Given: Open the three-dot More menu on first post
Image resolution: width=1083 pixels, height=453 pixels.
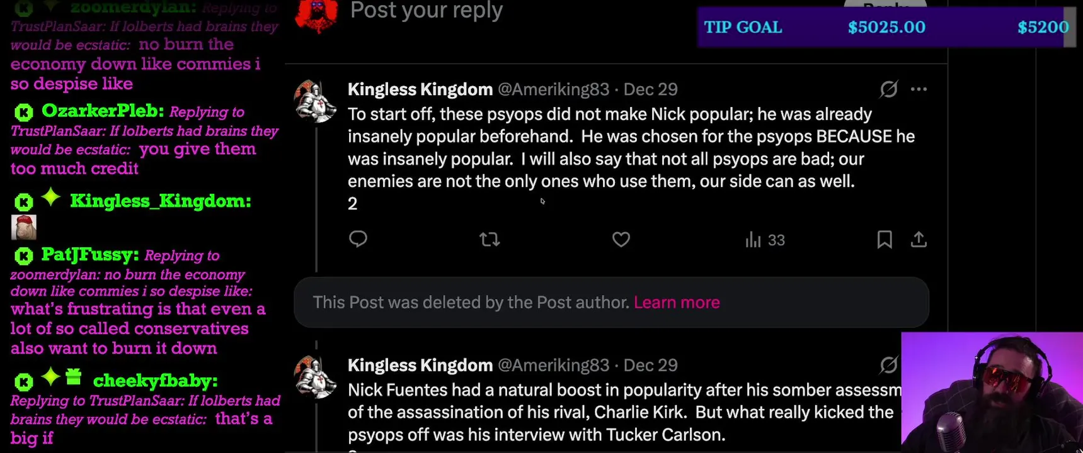Looking at the screenshot, I should click(919, 89).
